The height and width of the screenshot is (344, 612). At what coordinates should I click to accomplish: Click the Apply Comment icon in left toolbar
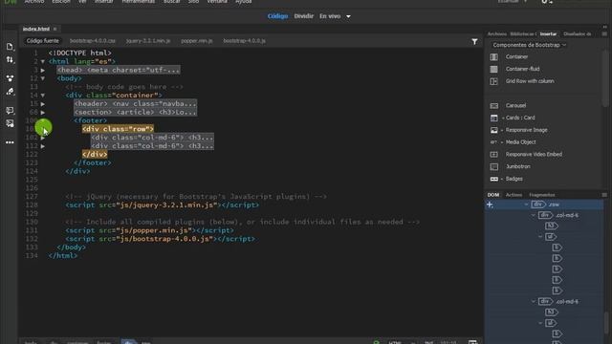tap(10, 111)
